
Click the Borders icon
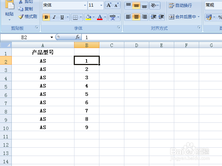tap(75, 17)
